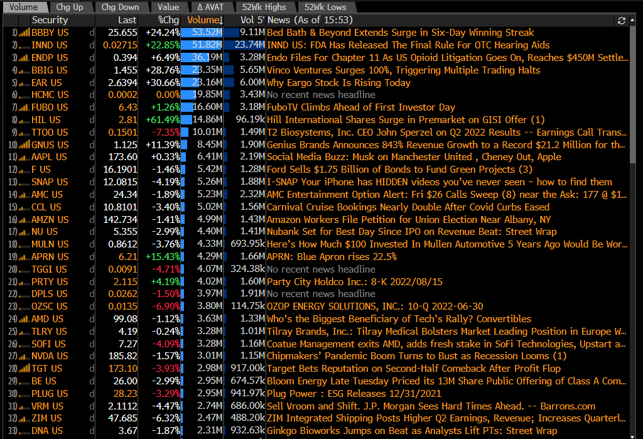Viewport: 643px width, 439px height.
Task: Click the signal bars icon for INND US
Action: [24, 46]
